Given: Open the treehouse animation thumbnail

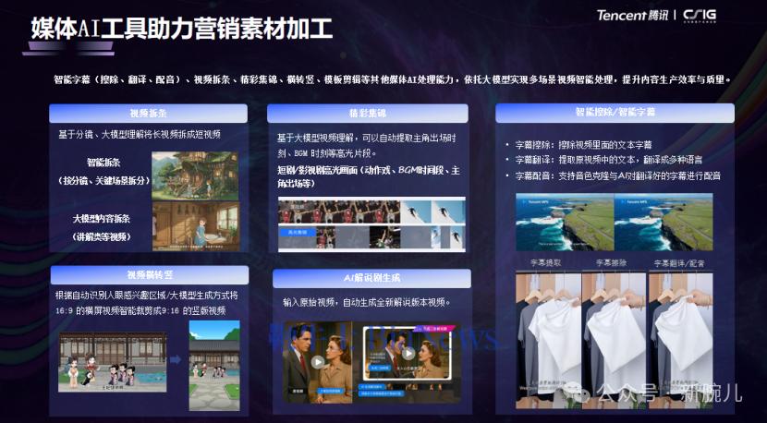Looking at the screenshot, I should (x=195, y=175).
